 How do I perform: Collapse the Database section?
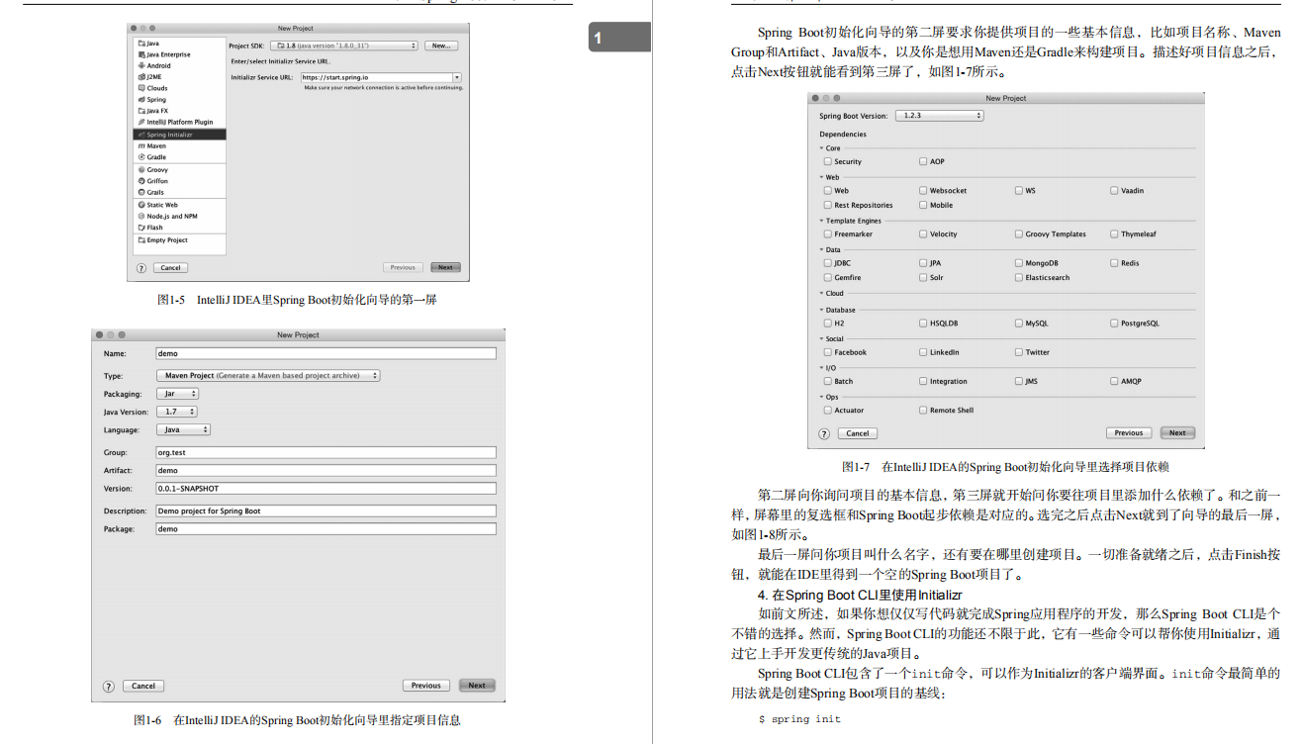point(821,310)
